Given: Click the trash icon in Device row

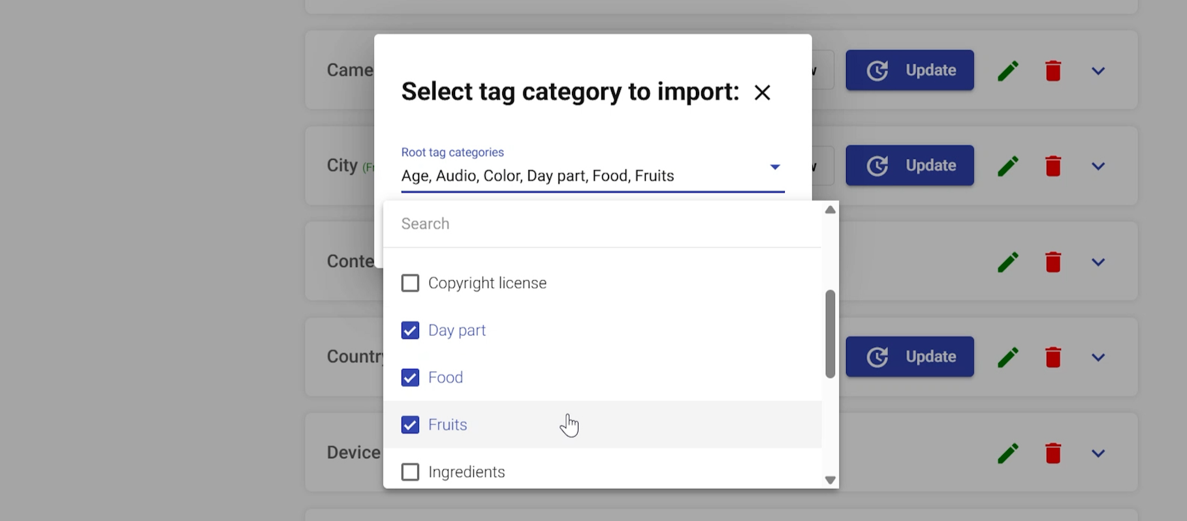Looking at the screenshot, I should (1052, 453).
